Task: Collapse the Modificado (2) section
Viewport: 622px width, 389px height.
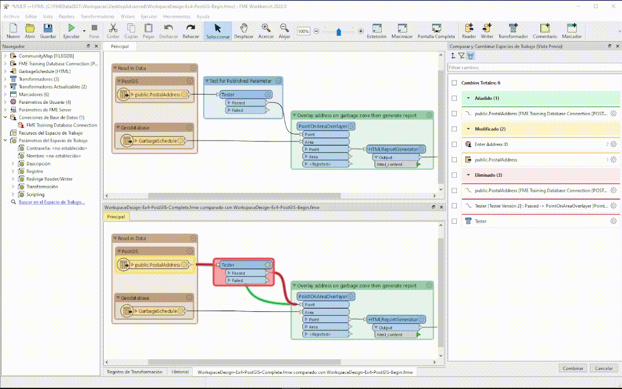Action: tap(469, 129)
